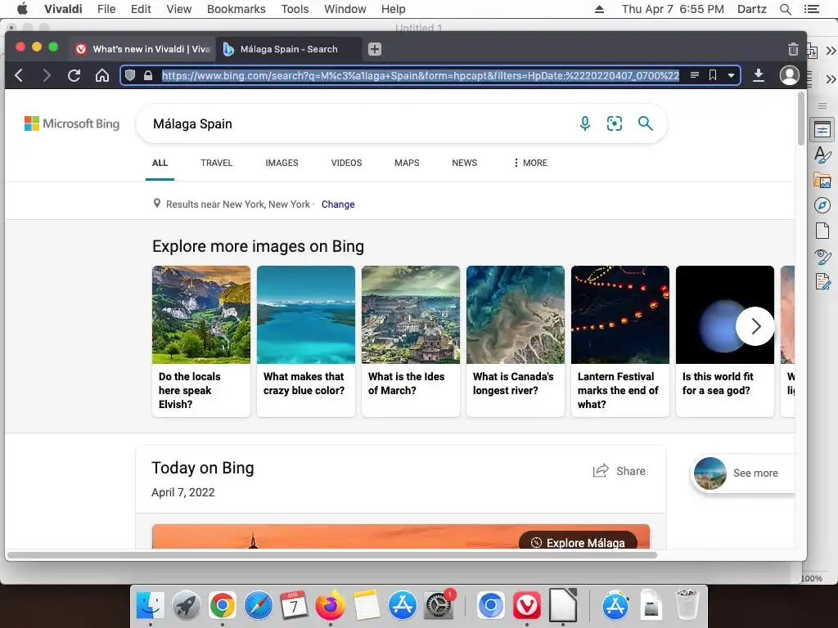
Task: Click the See more button
Action: (x=743, y=473)
